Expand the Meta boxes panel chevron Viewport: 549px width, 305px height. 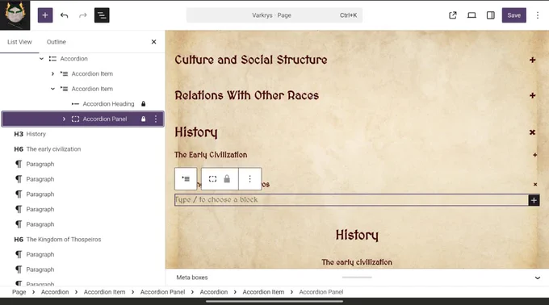(538, 278)
